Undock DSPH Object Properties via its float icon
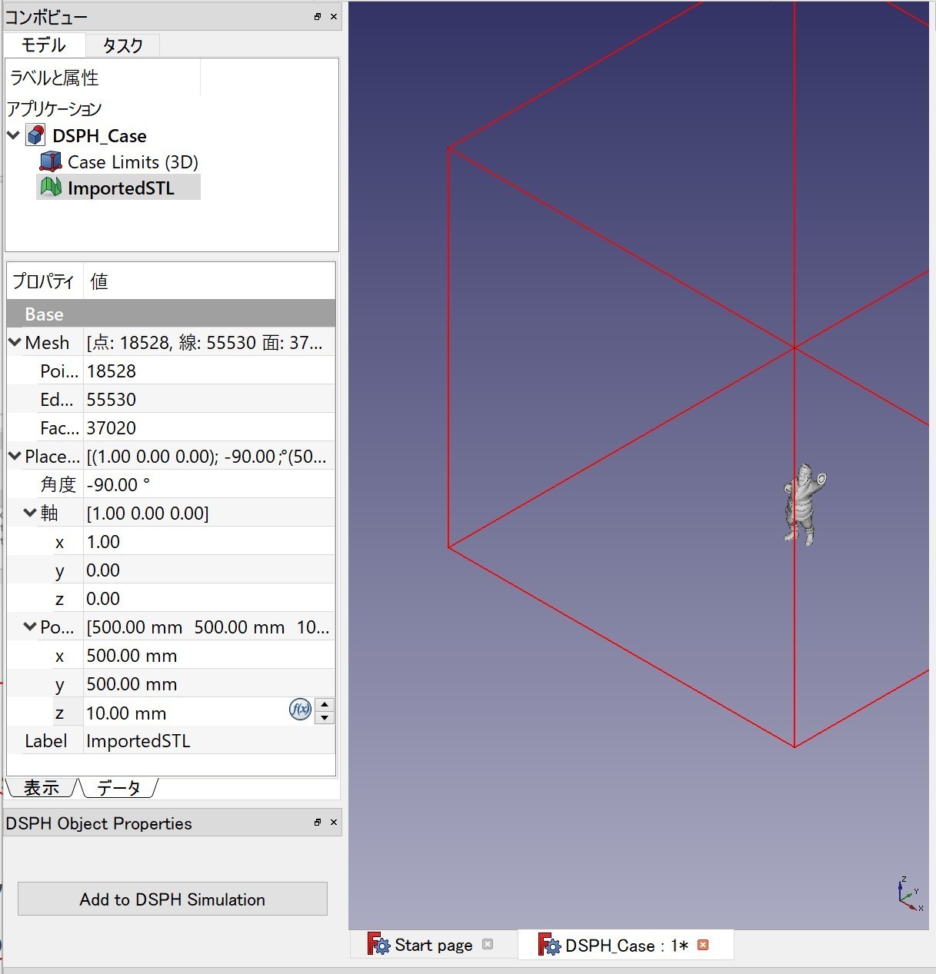 [x=316, y=823]
